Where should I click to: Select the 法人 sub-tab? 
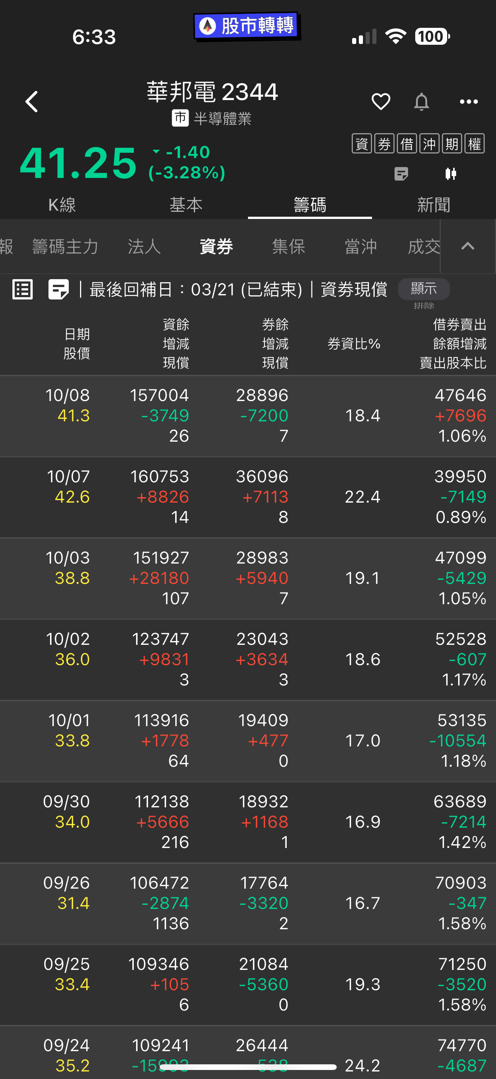[x=144, y=246]
